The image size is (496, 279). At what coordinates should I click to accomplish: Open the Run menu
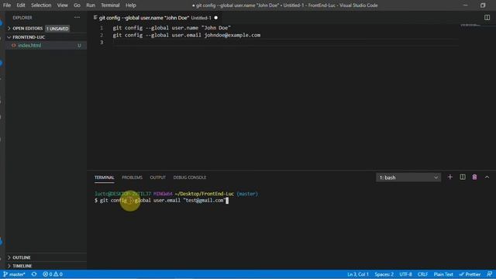click(x=91, y=5)
